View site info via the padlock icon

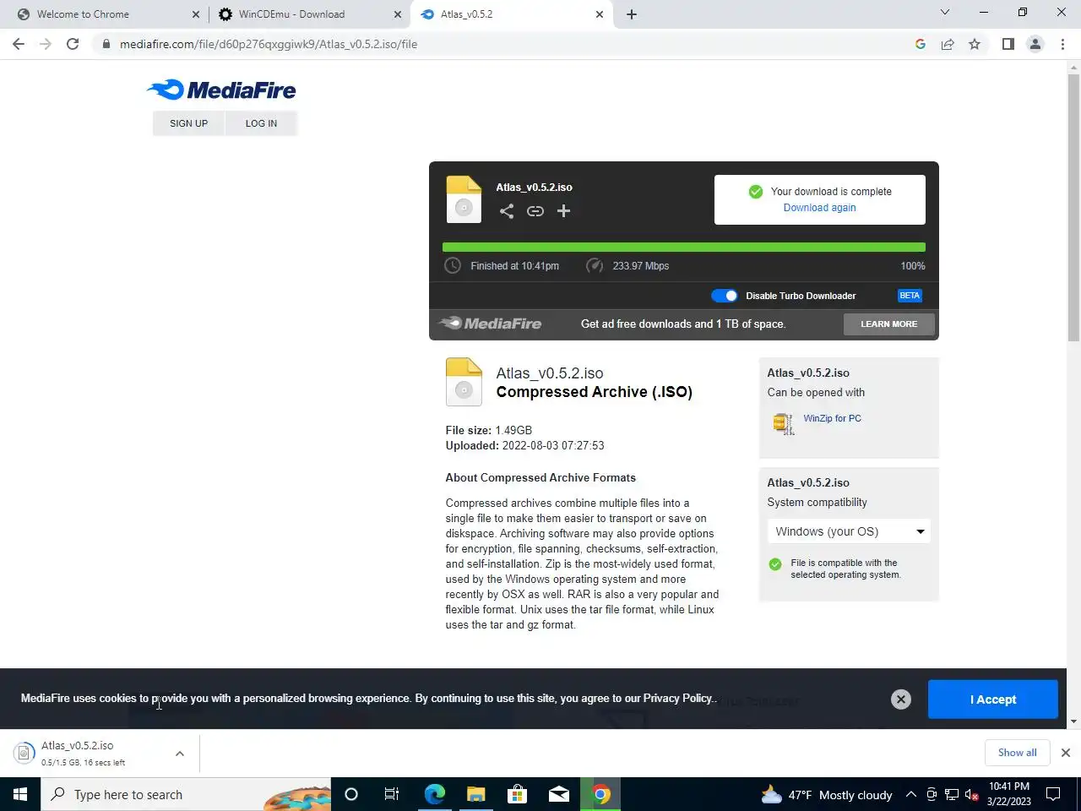[106, 44]
